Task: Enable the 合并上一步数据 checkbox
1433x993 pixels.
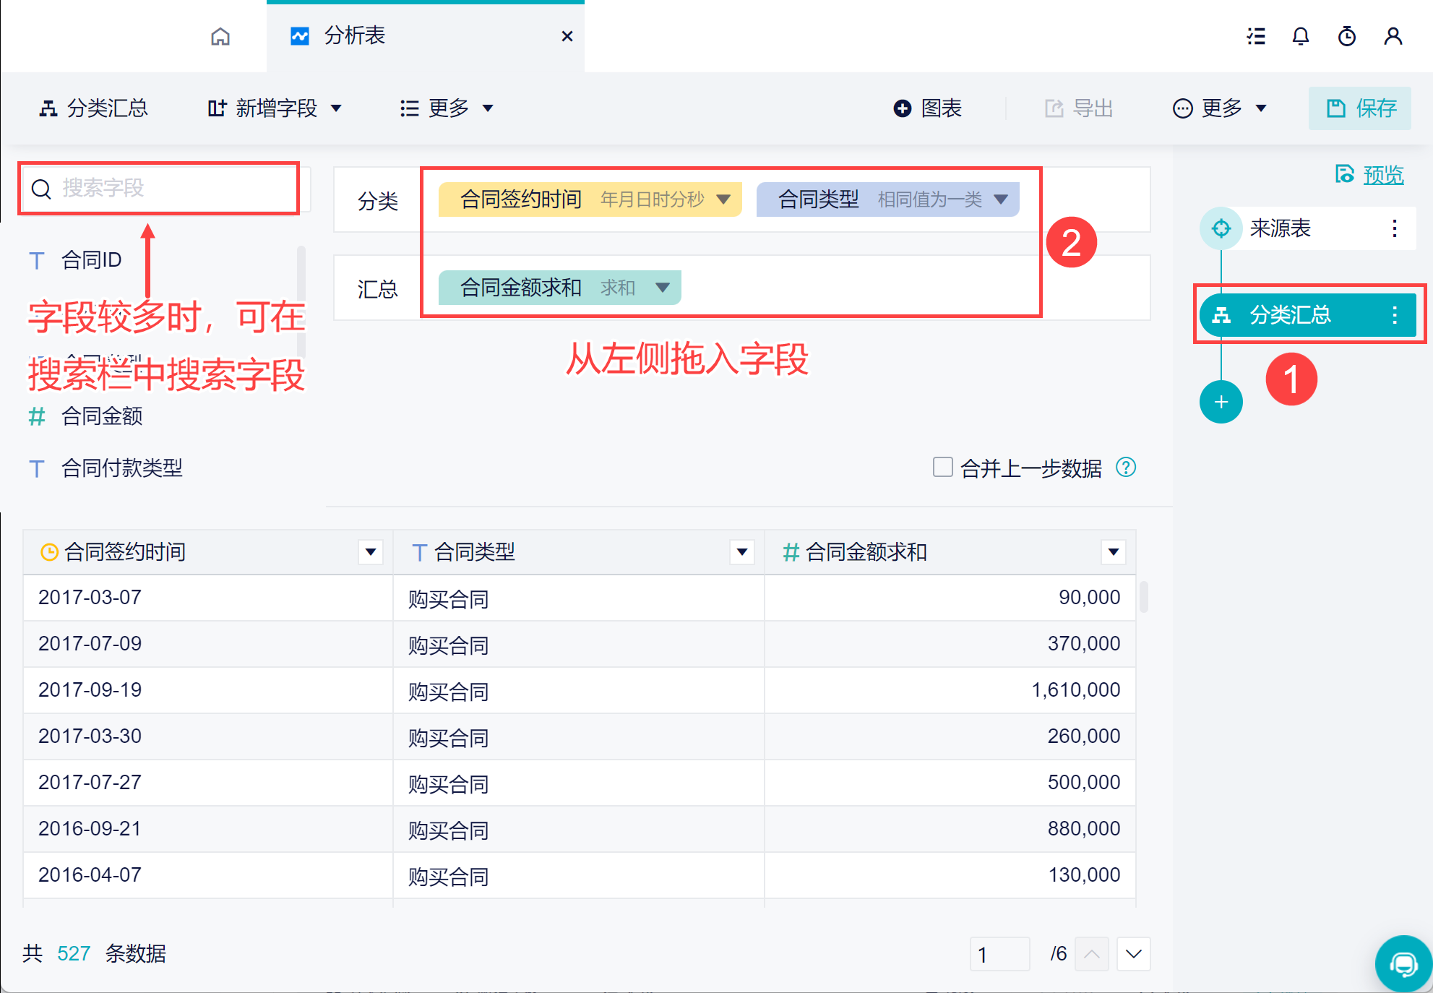Action: click(x=942, y=467)
